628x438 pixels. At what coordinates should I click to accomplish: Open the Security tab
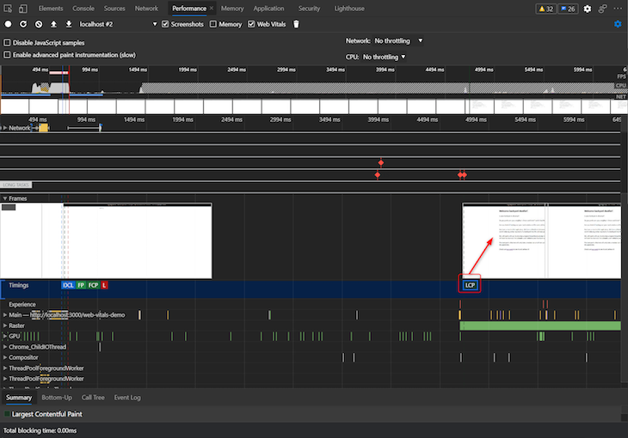coord(309,9)
